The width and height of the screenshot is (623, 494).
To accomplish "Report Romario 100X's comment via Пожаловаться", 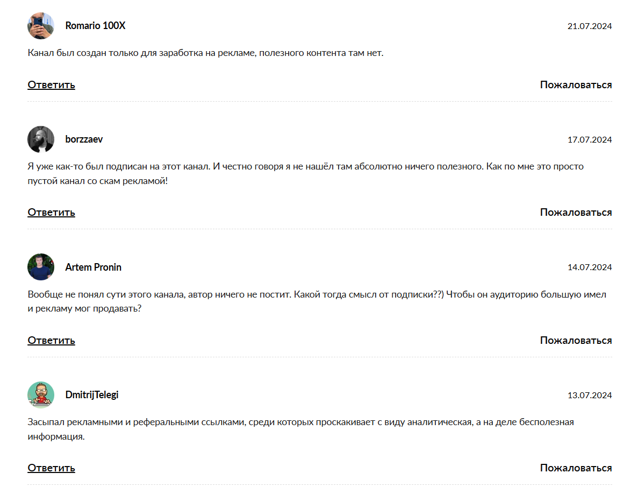I will click(x=576, y=85).
